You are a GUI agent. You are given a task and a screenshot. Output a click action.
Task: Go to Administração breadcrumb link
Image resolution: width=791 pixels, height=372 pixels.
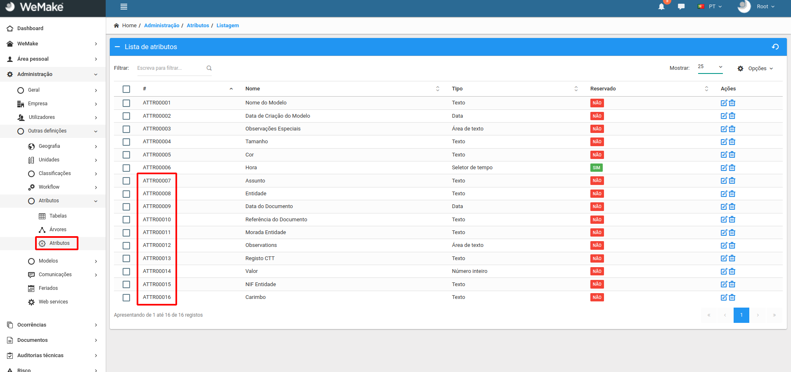click(161, 26)
